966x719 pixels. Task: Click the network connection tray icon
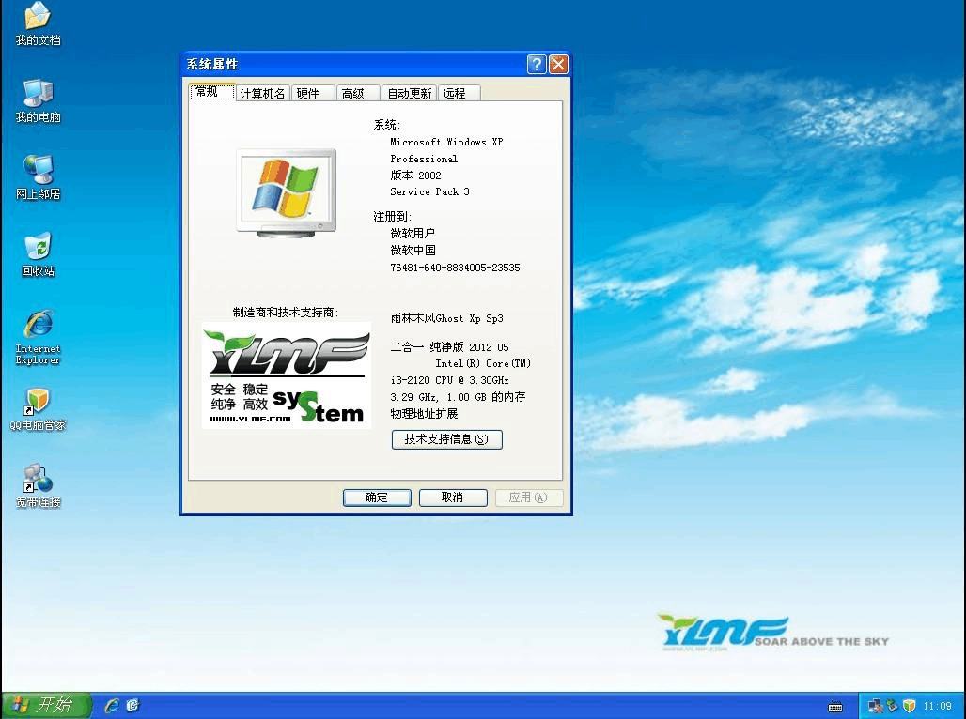coord(874,706)
